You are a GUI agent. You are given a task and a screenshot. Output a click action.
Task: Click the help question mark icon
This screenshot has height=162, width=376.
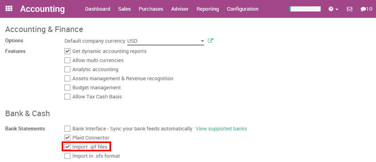[x=331, y=9]
